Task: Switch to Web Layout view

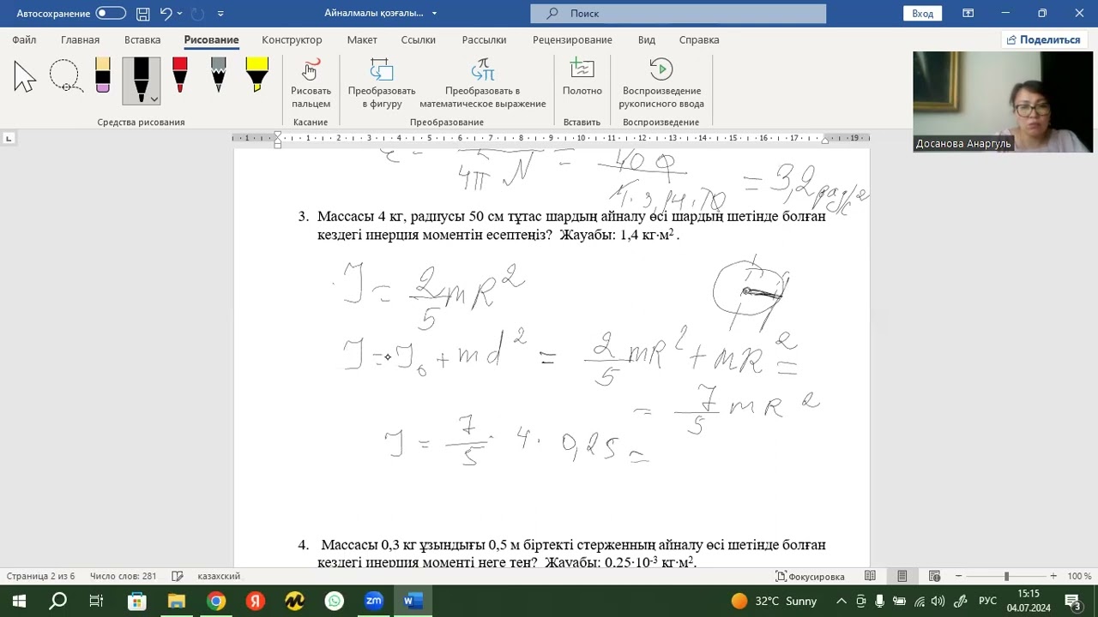Action: coord(935,577)
